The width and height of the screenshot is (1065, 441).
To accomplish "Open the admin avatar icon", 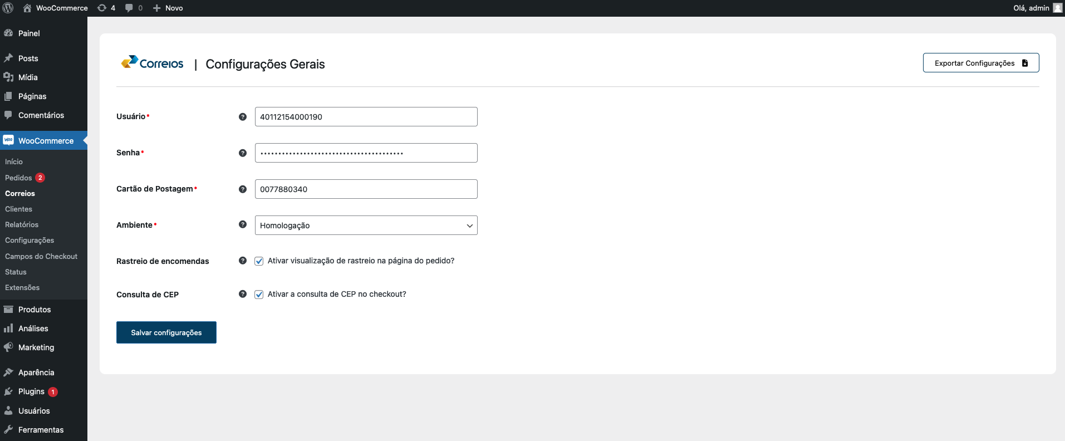I will click(1058, 8).
